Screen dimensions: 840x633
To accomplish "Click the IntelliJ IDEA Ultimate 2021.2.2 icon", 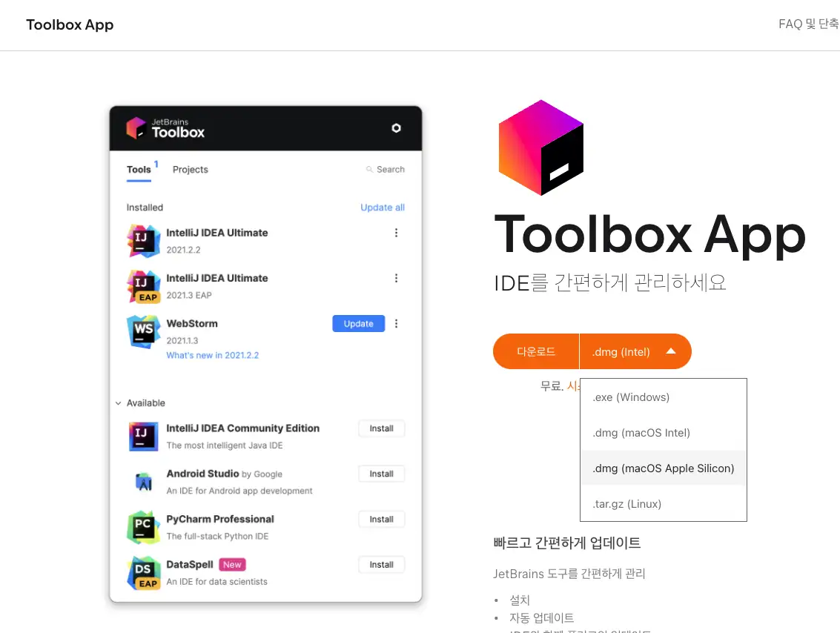I will click(x=144, y=241).
